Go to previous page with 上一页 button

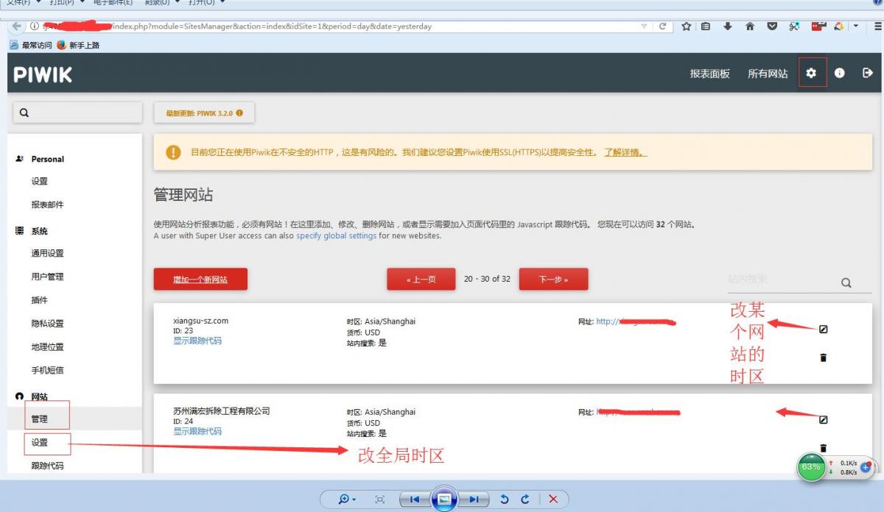coord(421,280)
